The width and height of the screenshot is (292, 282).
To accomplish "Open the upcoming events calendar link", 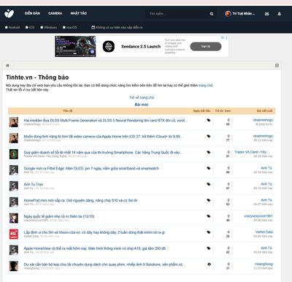I will [117, 27].
